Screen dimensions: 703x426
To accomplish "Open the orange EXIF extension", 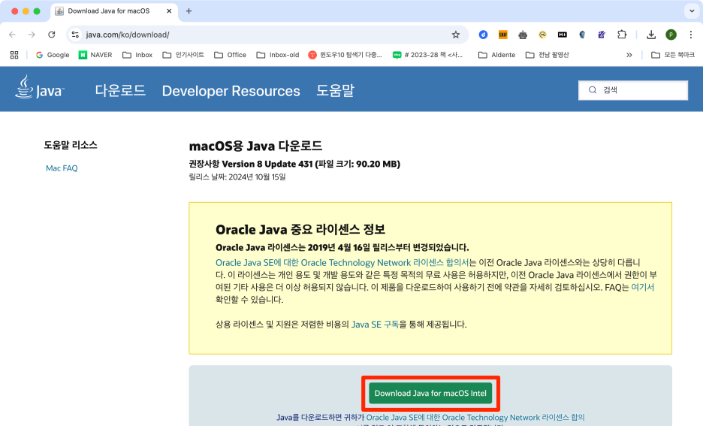I will [x=503, y=35].
